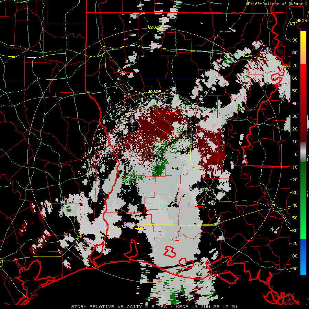Click the "50 NMI" range ring label
Image resolution: width=309 pixels, height=309 pixels.
(154, 92)
